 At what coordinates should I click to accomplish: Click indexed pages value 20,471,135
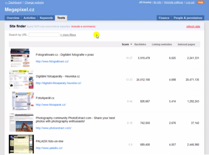[193, 80]
